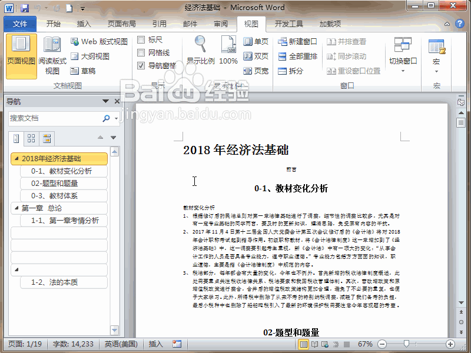Image resolution: width=471 pixels, height=353 pixels.
Task: Jump to previous heading arrow in navigation pane
Action: point(100,138)
